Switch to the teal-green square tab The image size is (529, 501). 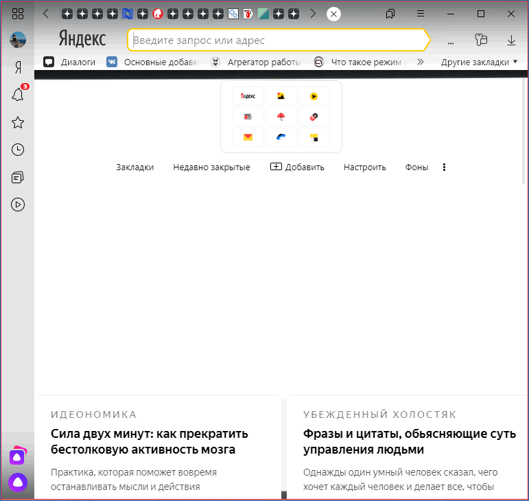[x=263, y=14]
